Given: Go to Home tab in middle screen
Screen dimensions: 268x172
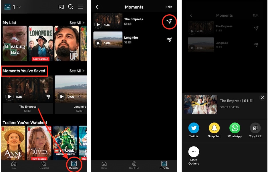Looking at the screenshot, I should (104, 165).
